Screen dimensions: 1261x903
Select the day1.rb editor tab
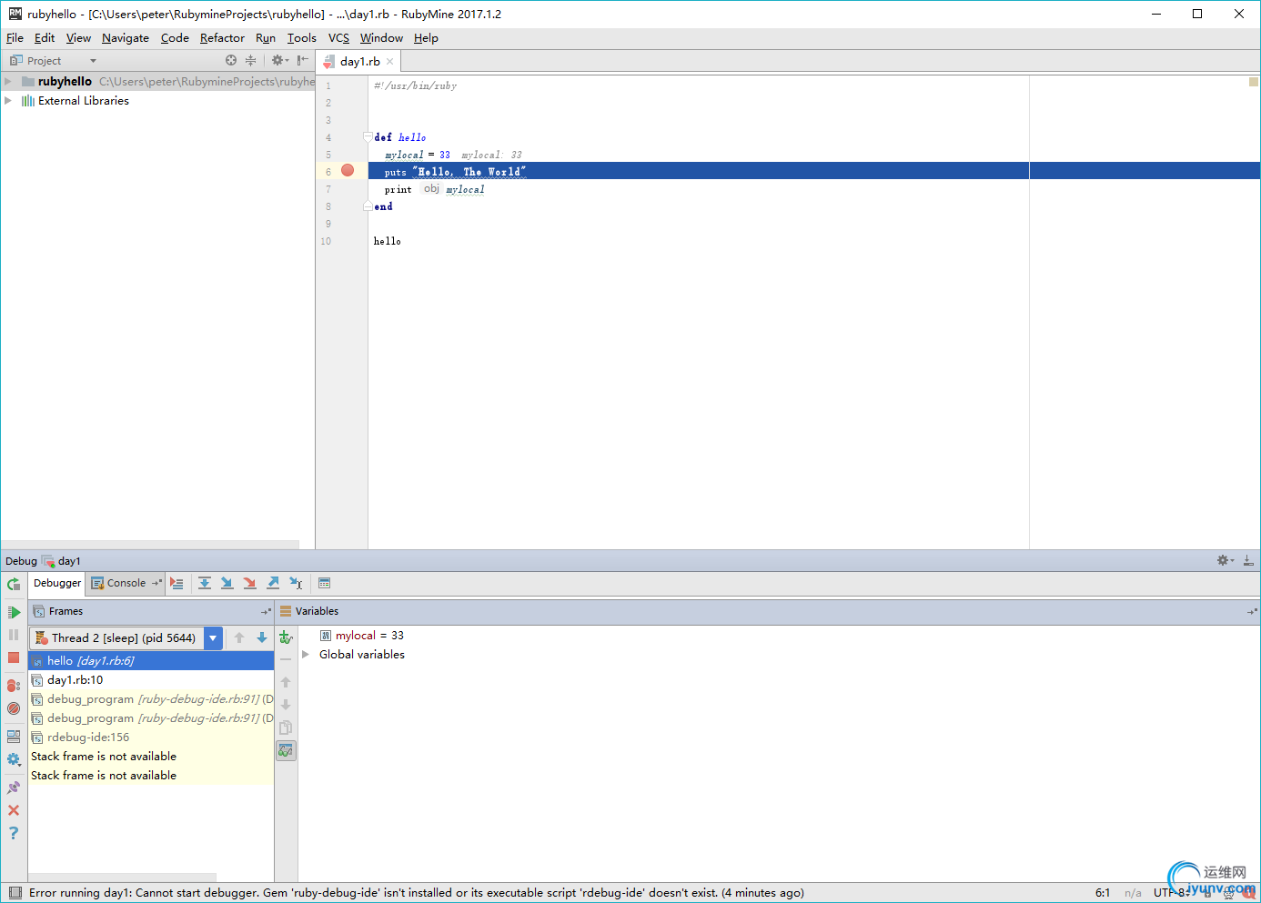tap(359, 62)
